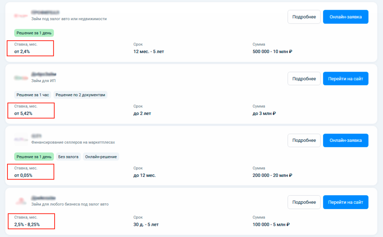
Task: Go to the site of the car-collateral business loan
Action: point(346,202)
